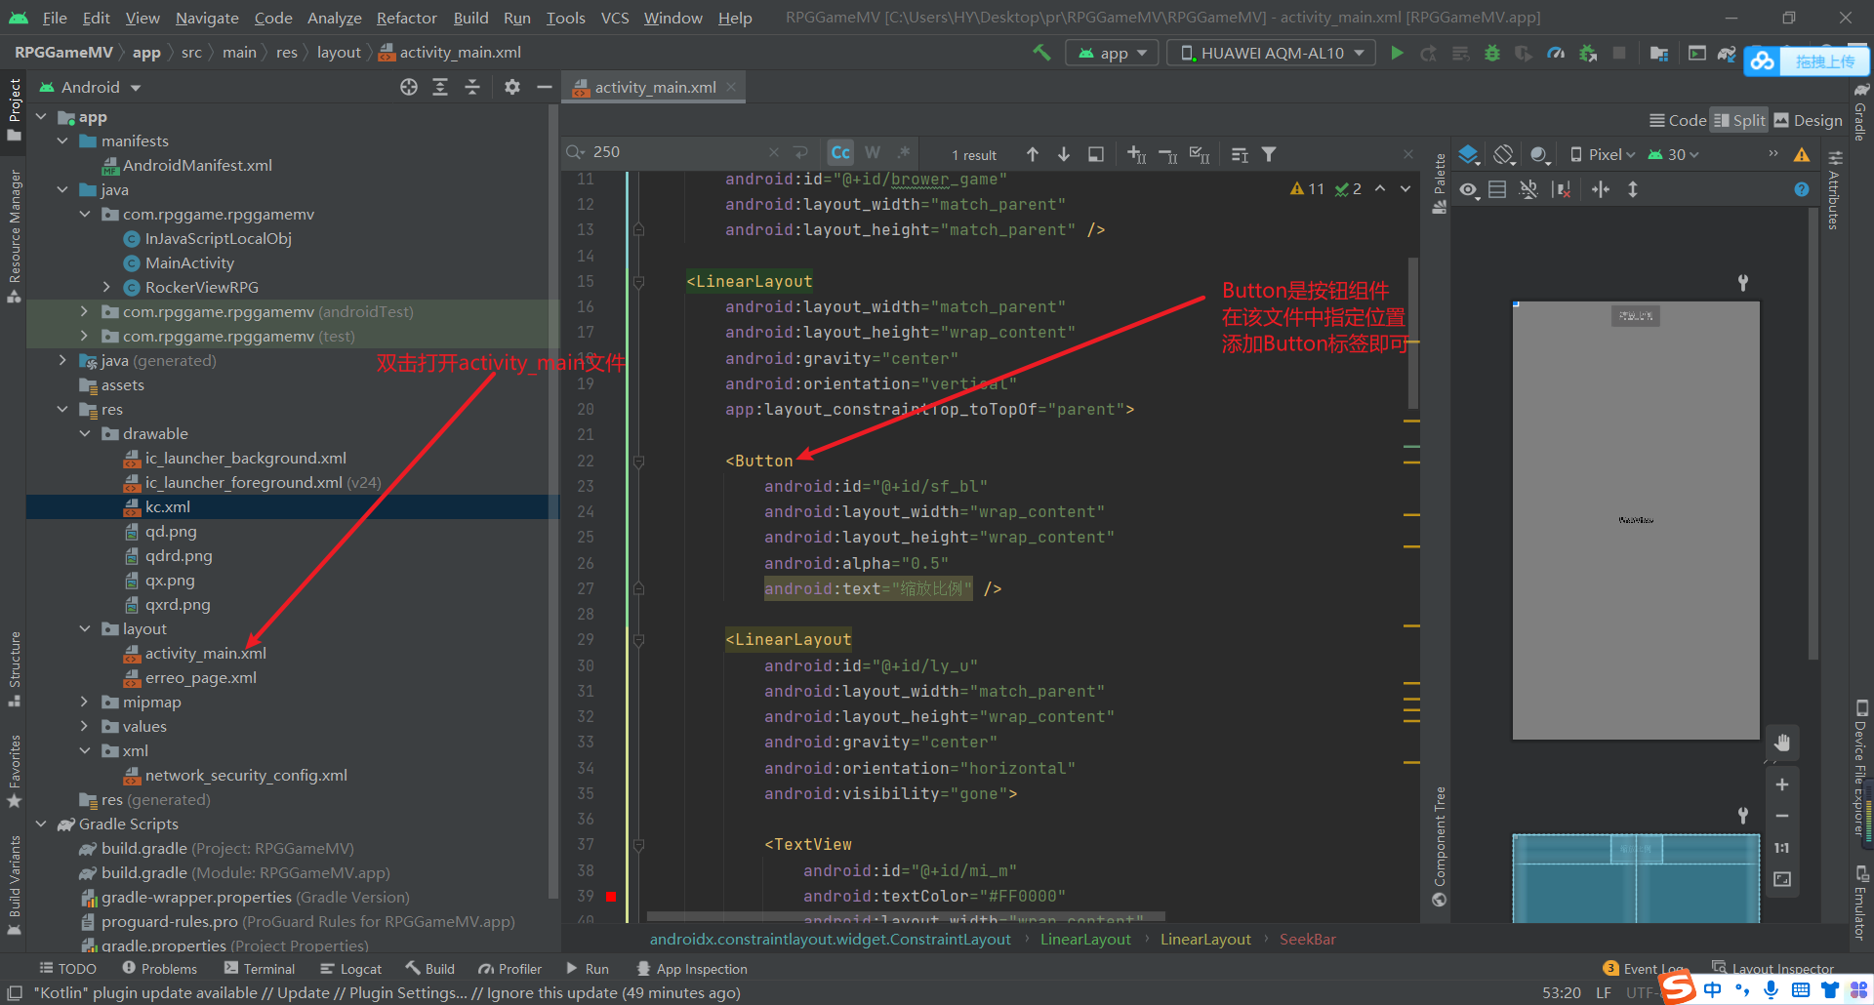Open layout warnings triangle icon

(1802, 154)
